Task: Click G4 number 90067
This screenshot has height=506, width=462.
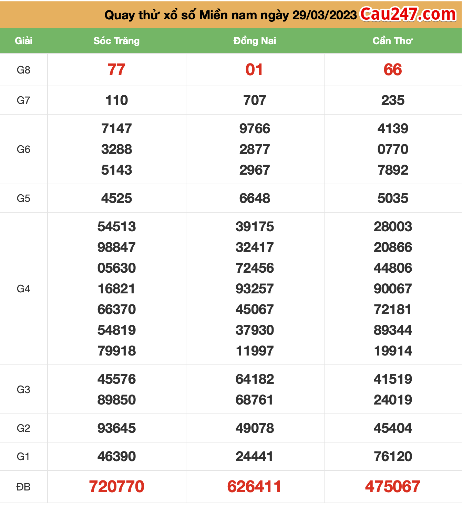Action: tap(393, 289)
